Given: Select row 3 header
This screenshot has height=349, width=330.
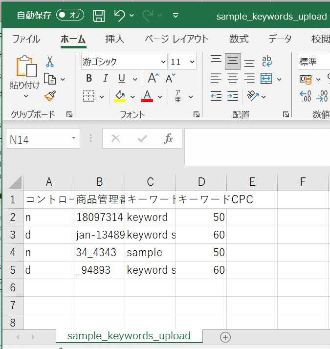Looking at the screenshot, I should pyautogui.click(x=13, y=235).
